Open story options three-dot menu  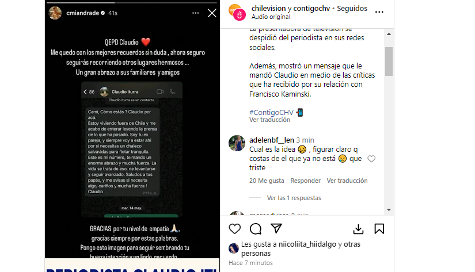click(195, 13)
